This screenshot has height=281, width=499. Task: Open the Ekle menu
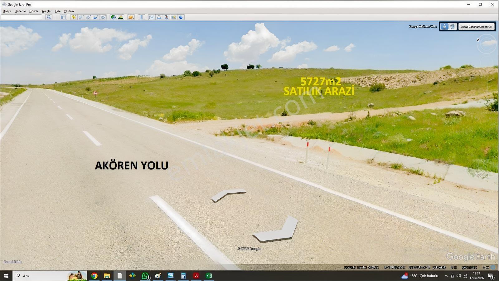(58, 11)
